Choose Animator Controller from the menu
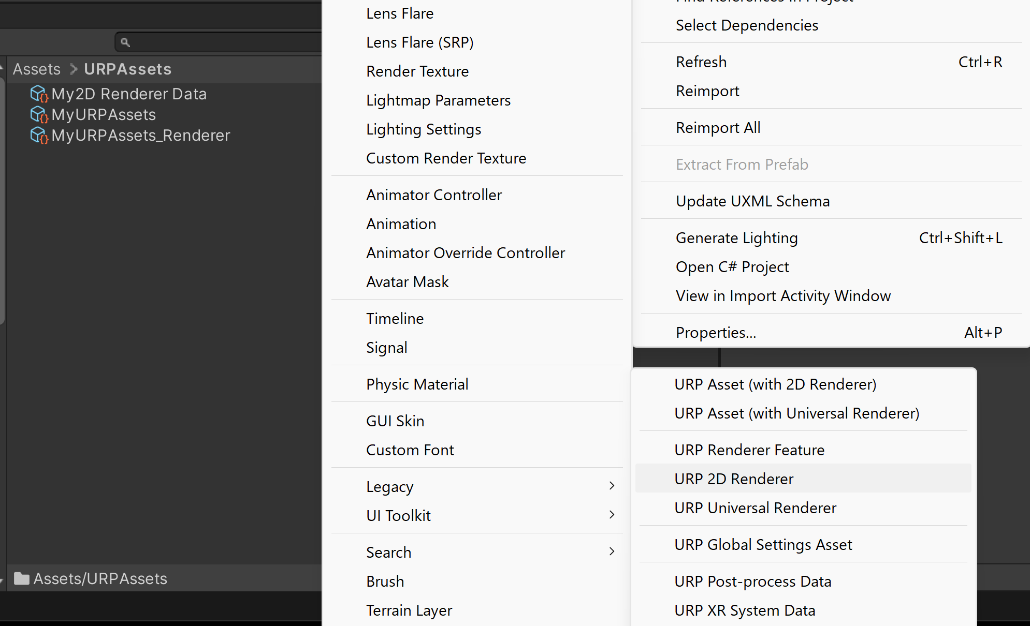The width and height of the screenshot is (1030, 626). pos(433,195)
